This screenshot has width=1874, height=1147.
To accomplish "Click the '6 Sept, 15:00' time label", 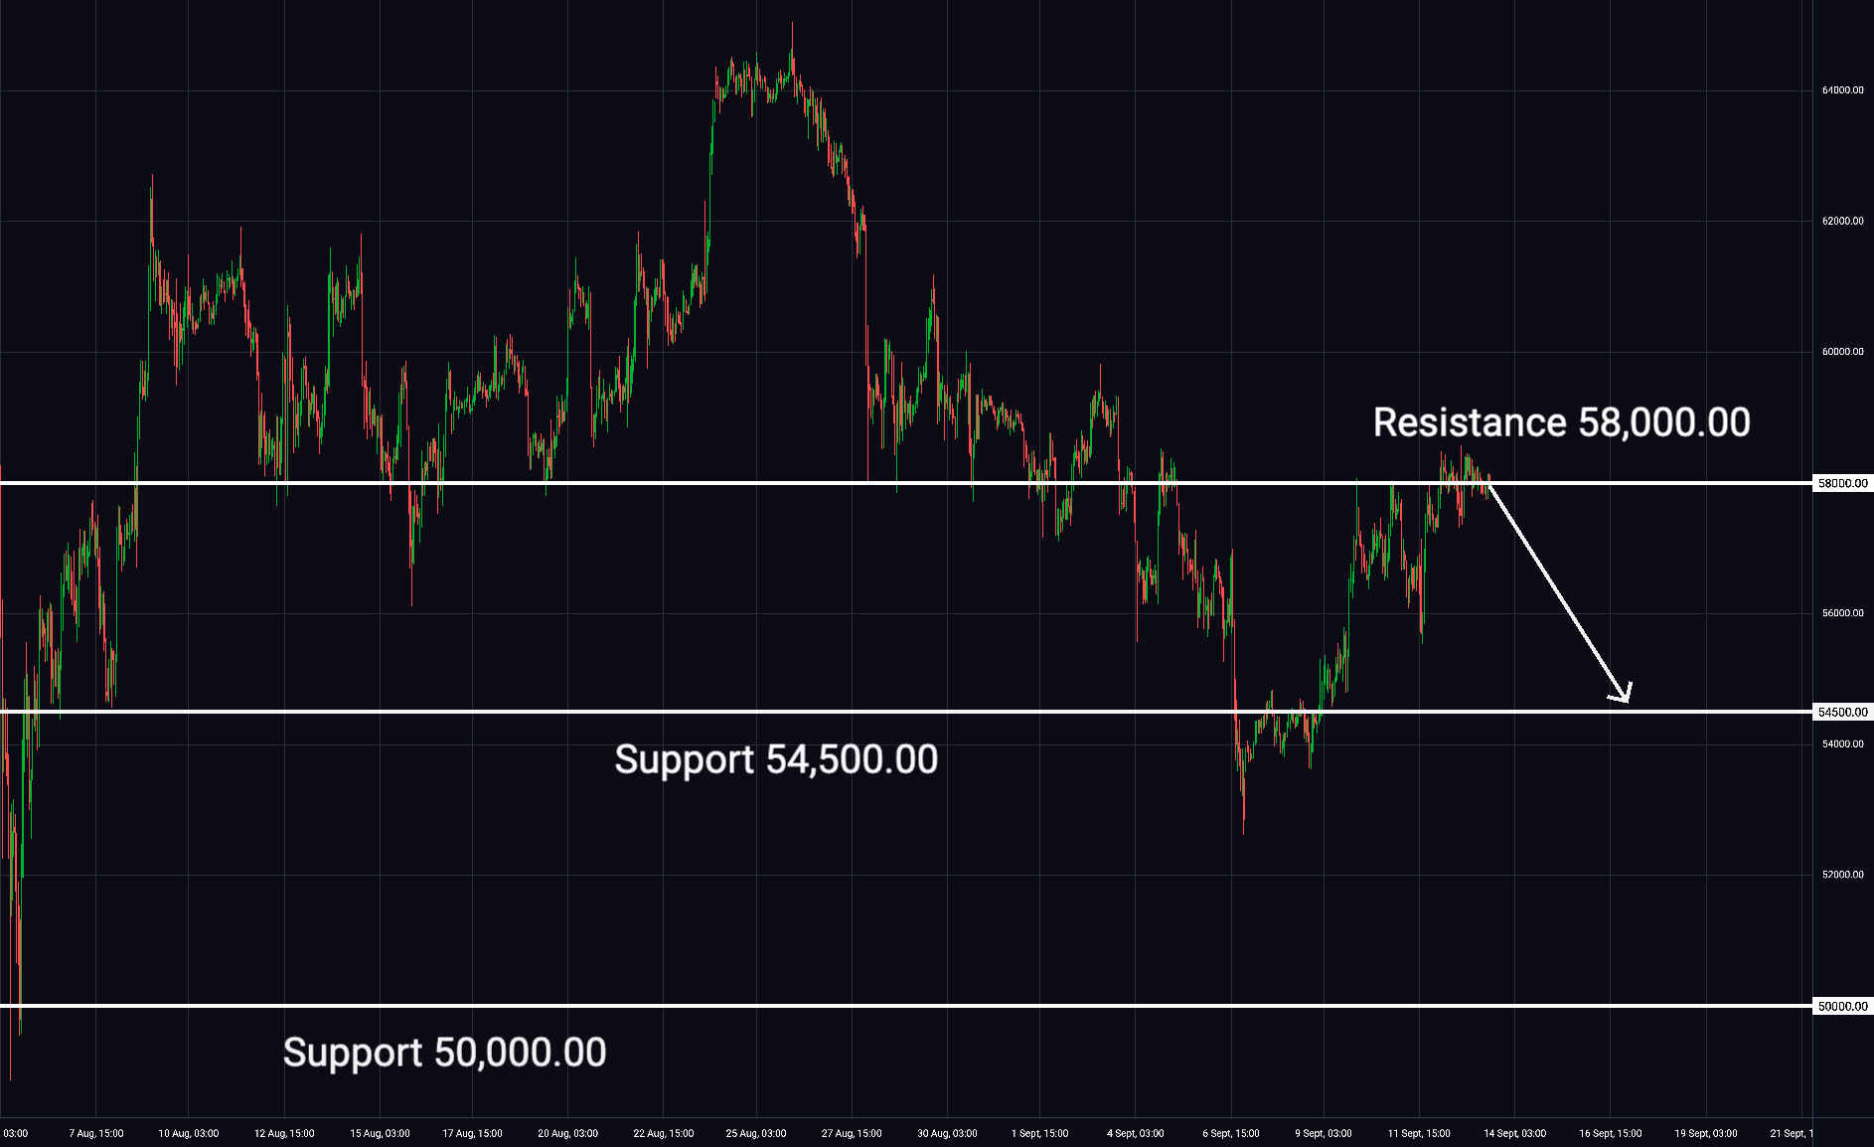I will [1230, 1133].
